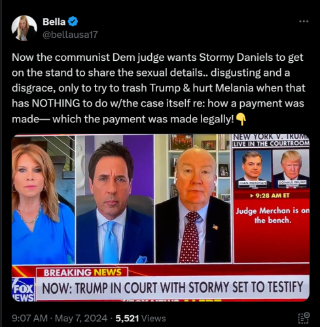Click the Juan Merchan photo in sidebar
The width and height of the screenshot is (320, 327).
[253, 169]
